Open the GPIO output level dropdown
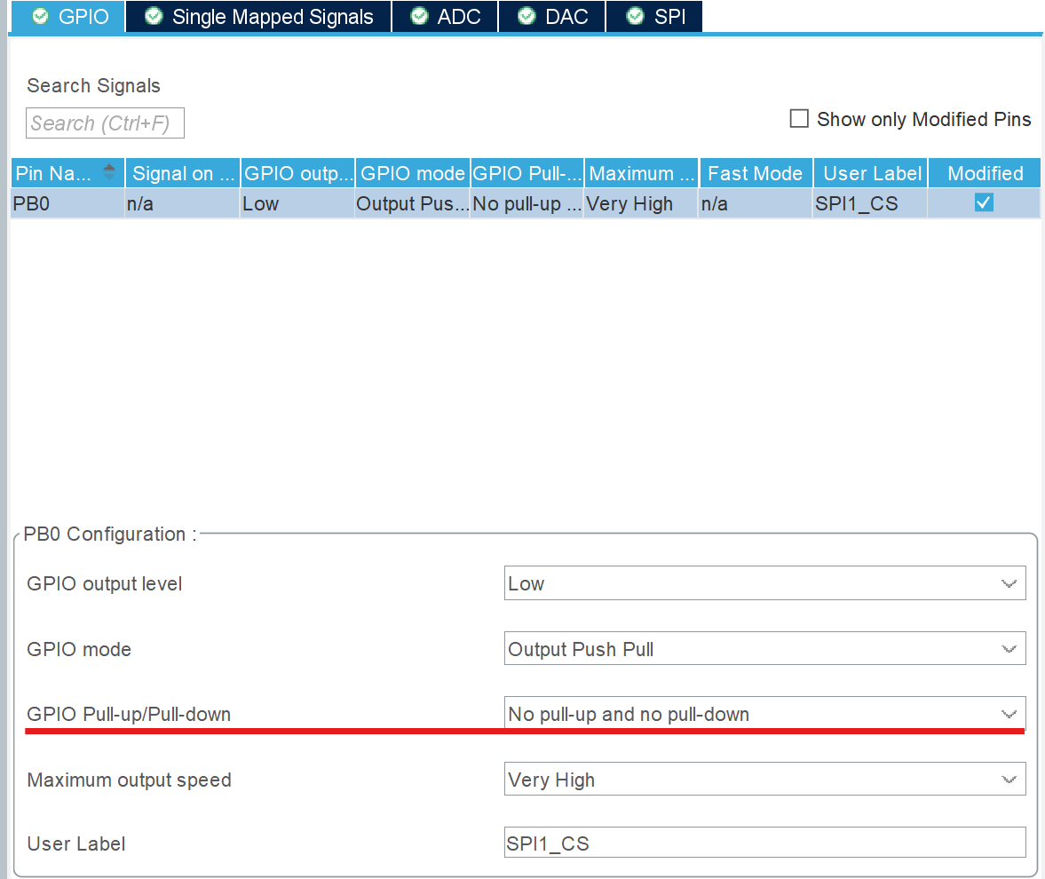The width and height of the screenshot is (1045, 879). [764, 583]
